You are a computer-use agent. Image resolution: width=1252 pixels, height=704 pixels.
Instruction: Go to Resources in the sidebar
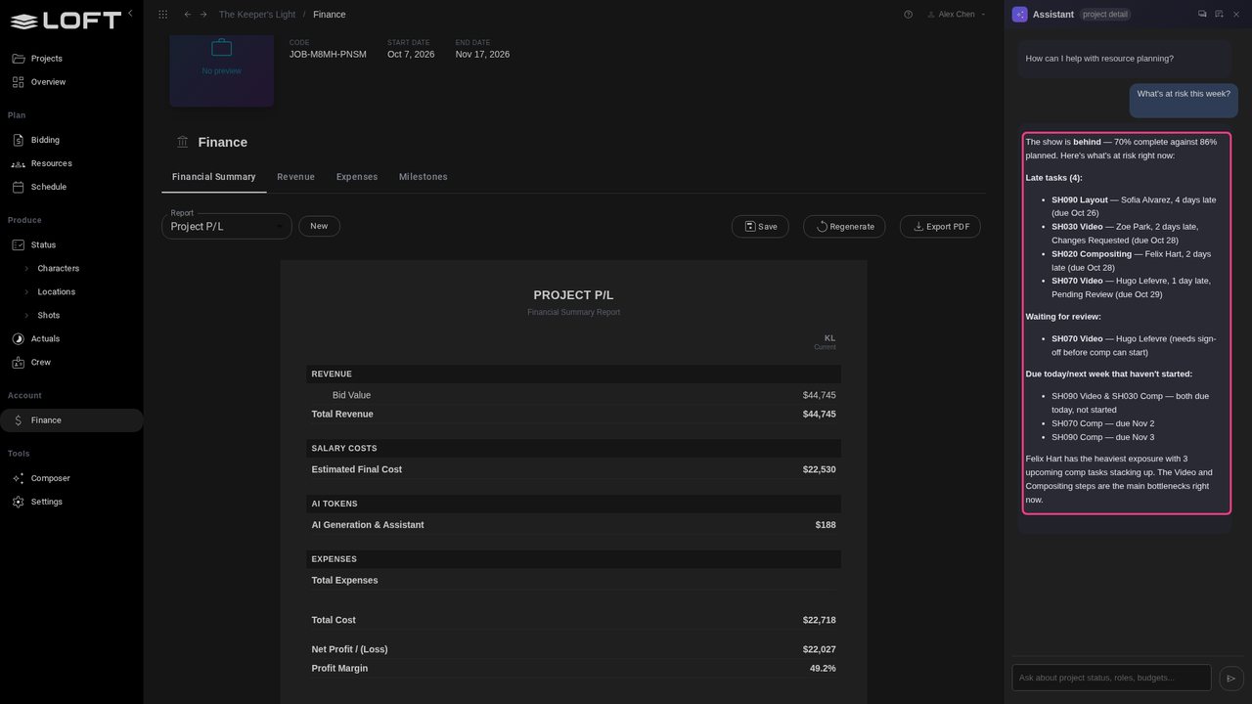coord(71,163)
